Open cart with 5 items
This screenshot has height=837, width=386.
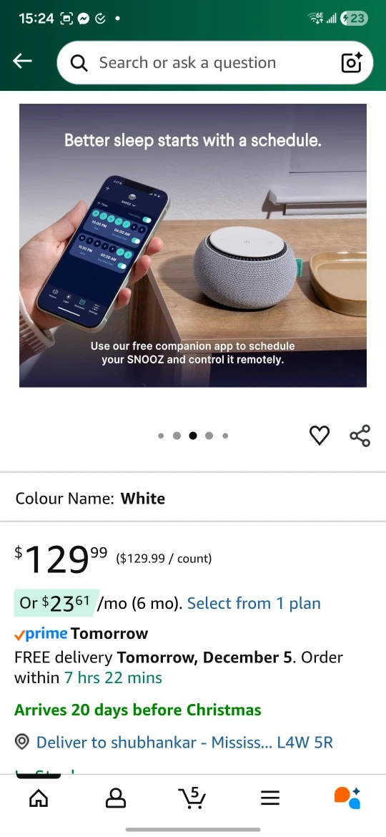tap(192, 798)
